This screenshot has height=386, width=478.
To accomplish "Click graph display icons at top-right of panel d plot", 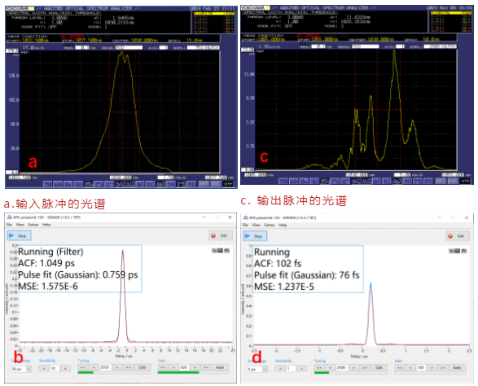I will pyautogui.click(x=458, y=251).
